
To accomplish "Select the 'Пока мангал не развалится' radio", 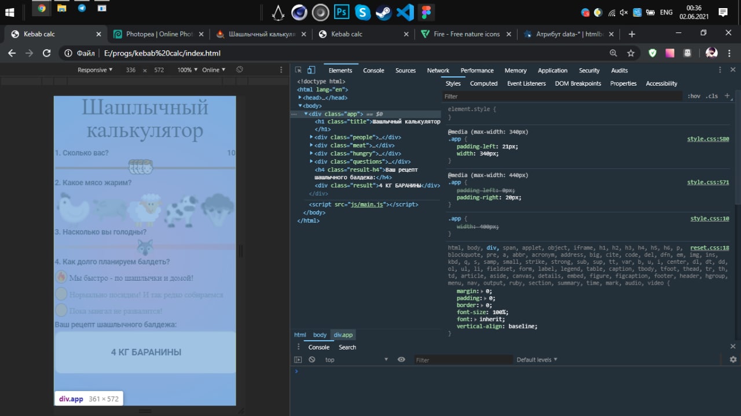I will 61,311.
